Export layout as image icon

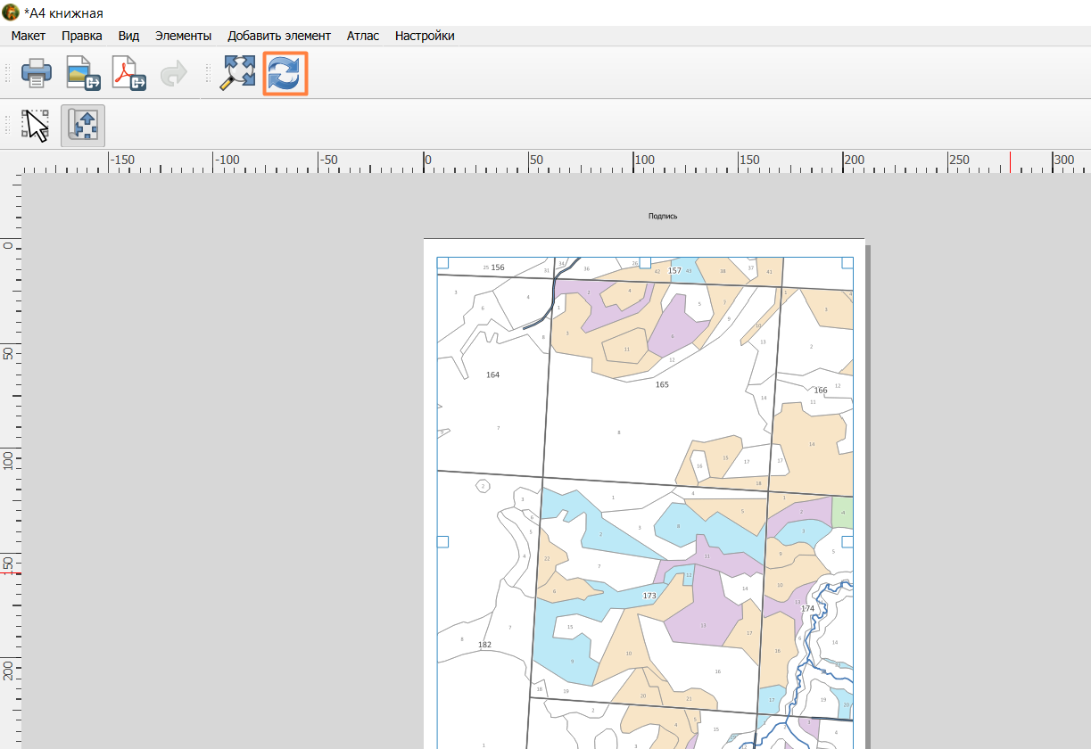coord(83,73)
